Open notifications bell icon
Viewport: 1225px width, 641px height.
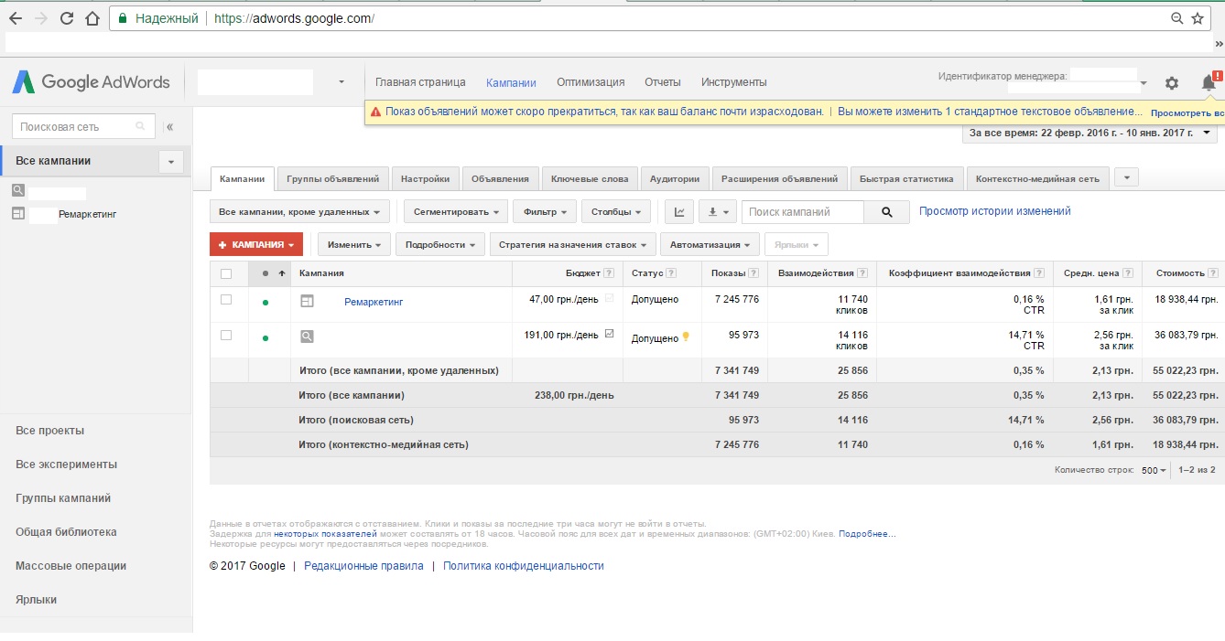[1209, 83]
